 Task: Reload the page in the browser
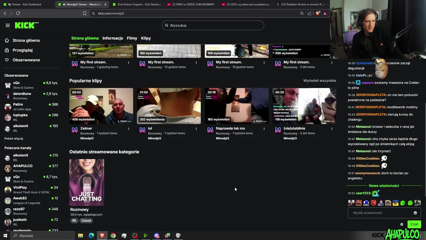(x=18, y=13)
